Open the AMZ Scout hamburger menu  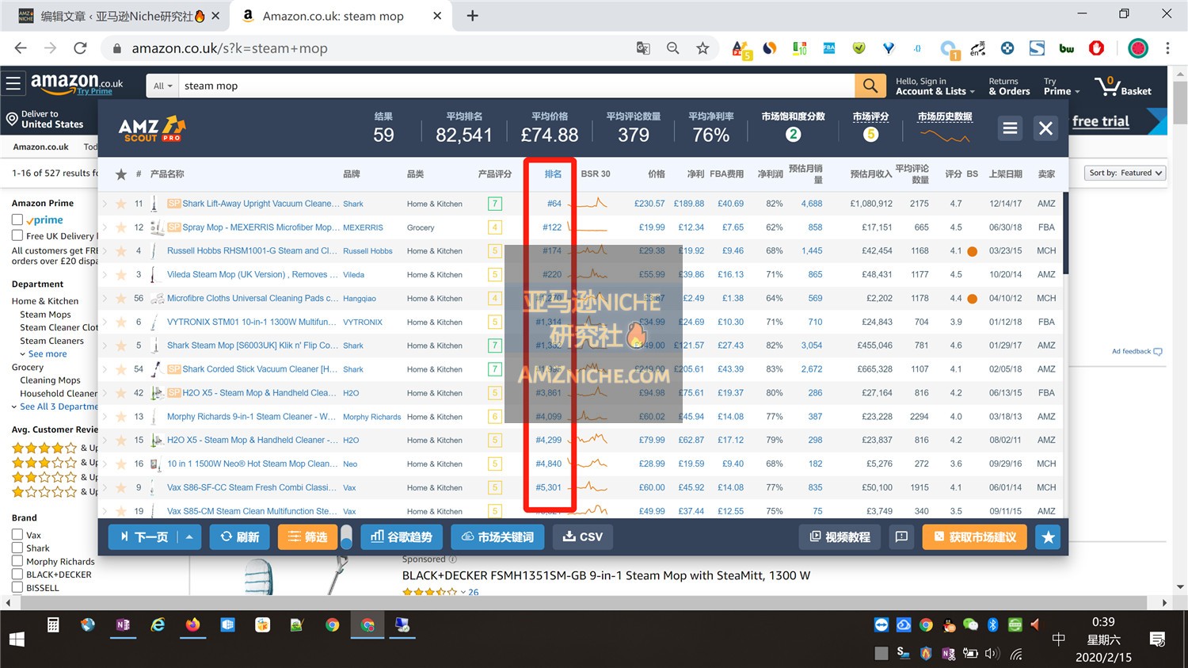coord(1010,128)
